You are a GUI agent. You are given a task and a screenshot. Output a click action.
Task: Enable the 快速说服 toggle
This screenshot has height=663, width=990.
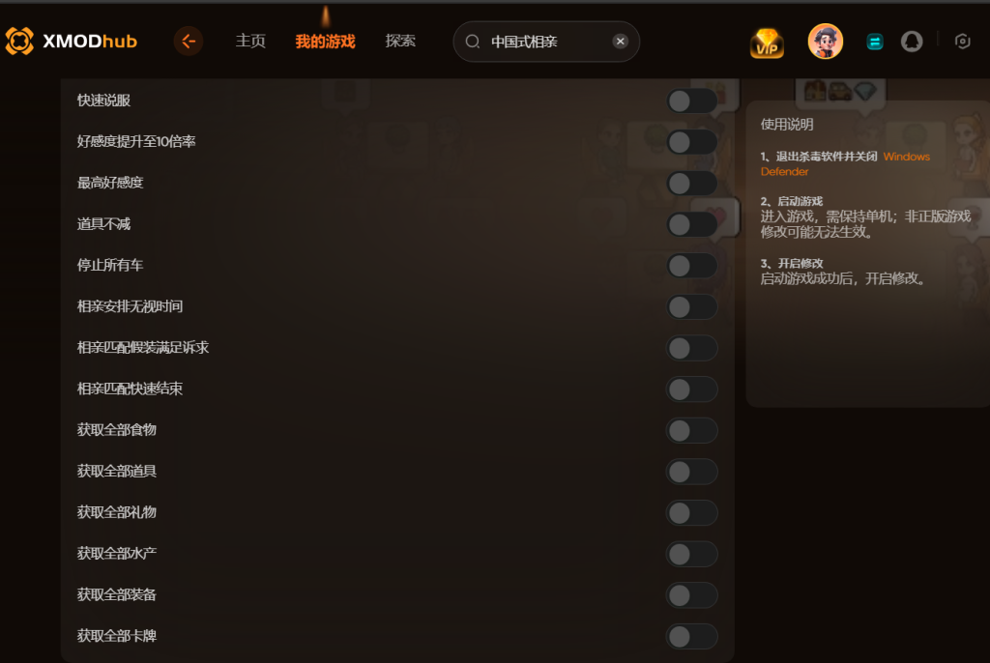pyautogui.click(x=692, y=101)
